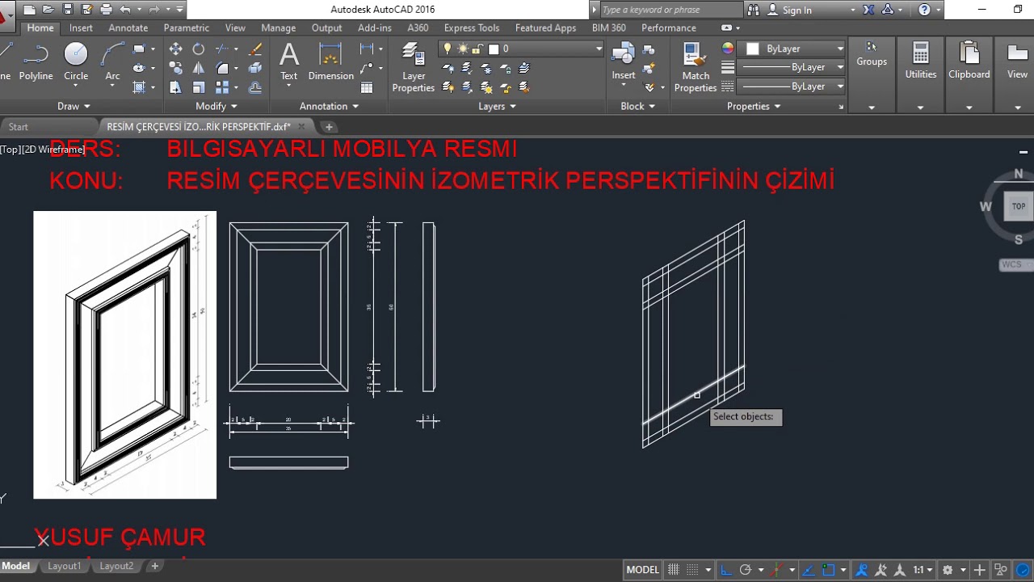Click the layer 0 color swatch
1034x582 pixels.
click(x=494, y=48)
